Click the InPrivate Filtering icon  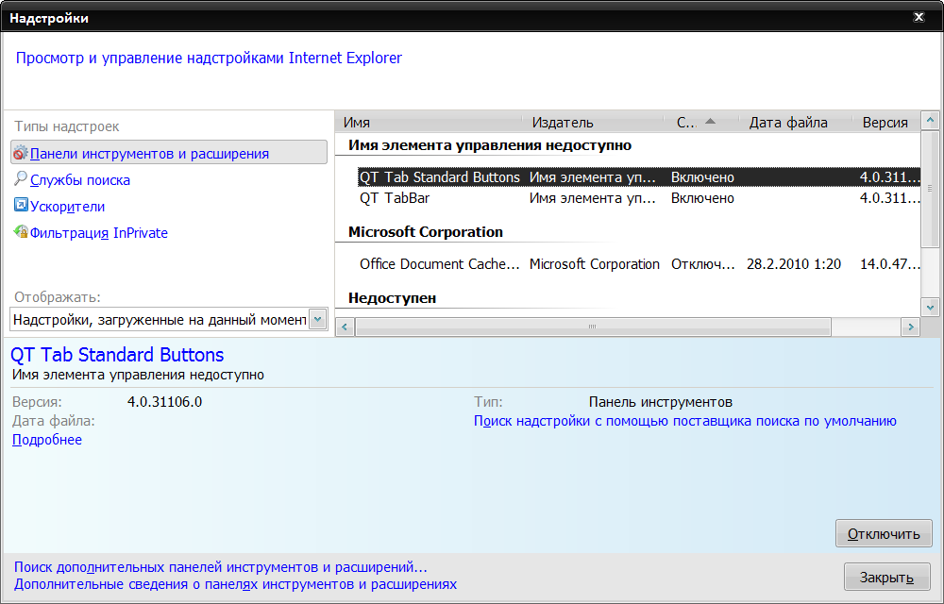[21, 232]
